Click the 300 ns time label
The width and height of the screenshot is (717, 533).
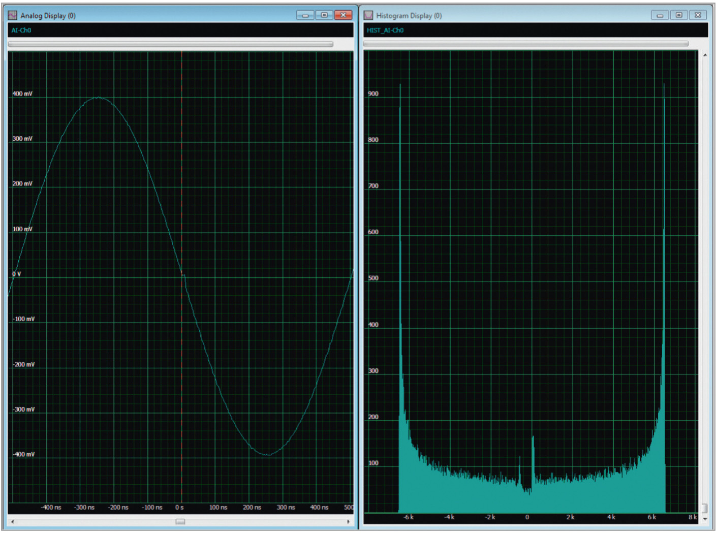[286, 508]
